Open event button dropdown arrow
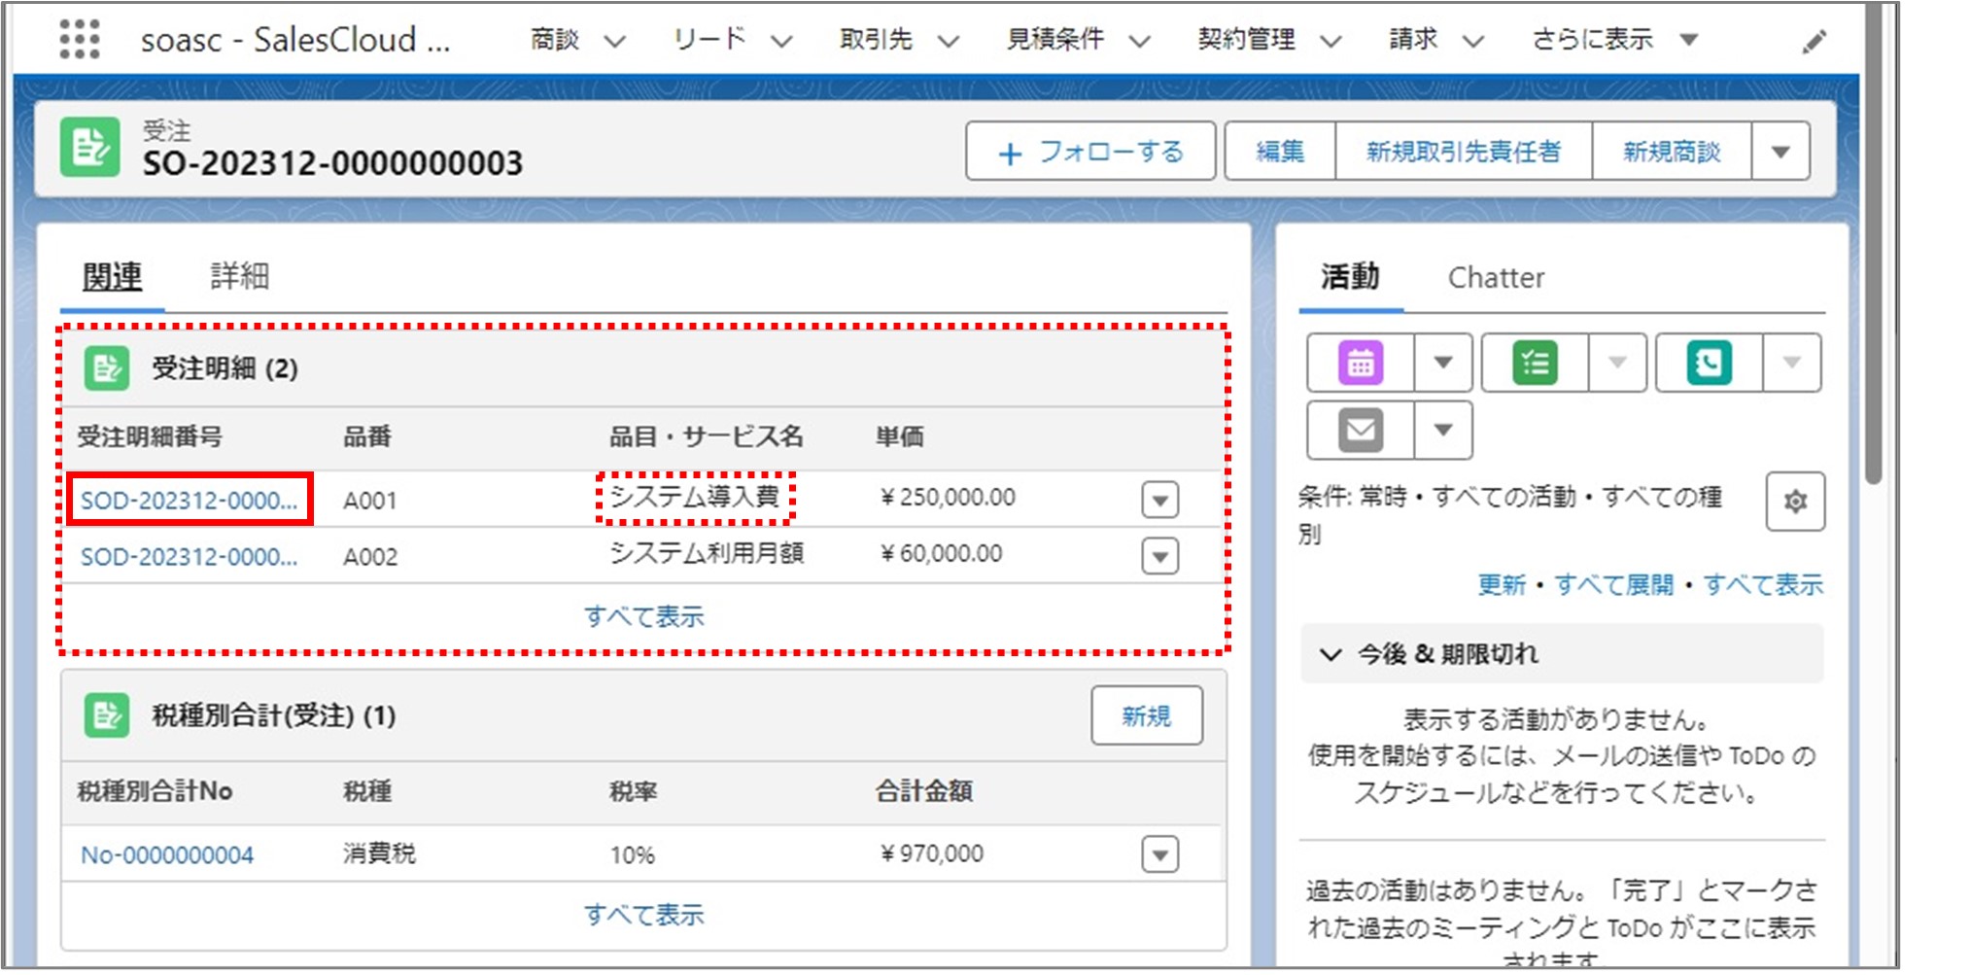1970x975 pixels. [1443, 363]
